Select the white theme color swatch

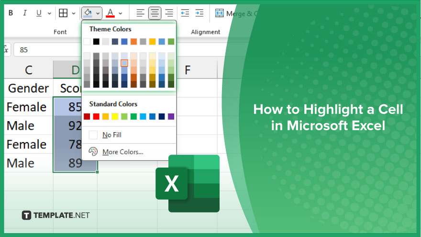point(87,42)
